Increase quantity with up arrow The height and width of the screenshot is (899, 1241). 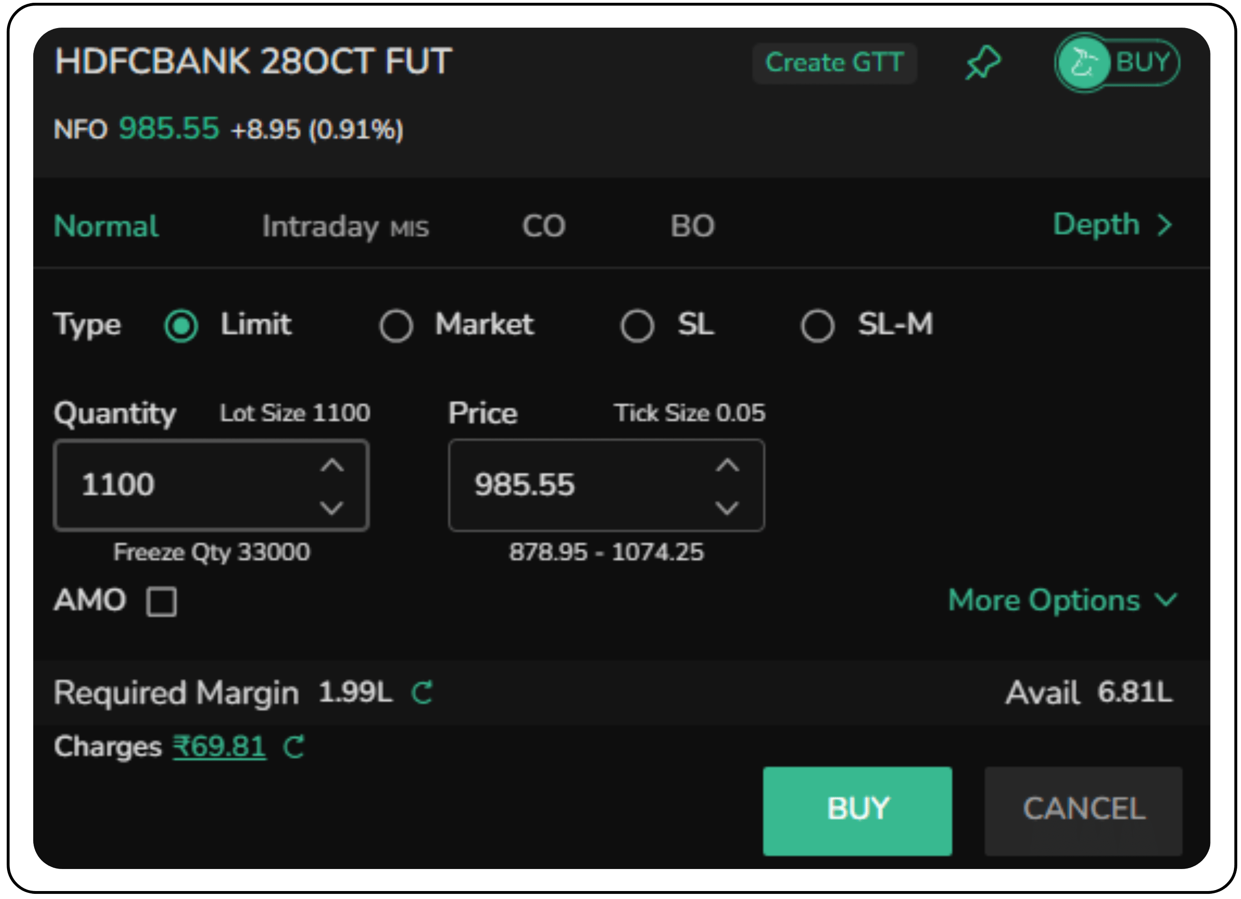pos(332,466)
